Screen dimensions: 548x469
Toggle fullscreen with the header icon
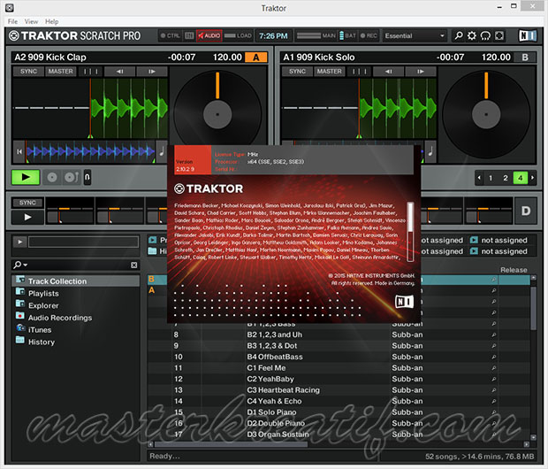pos(499,35)
